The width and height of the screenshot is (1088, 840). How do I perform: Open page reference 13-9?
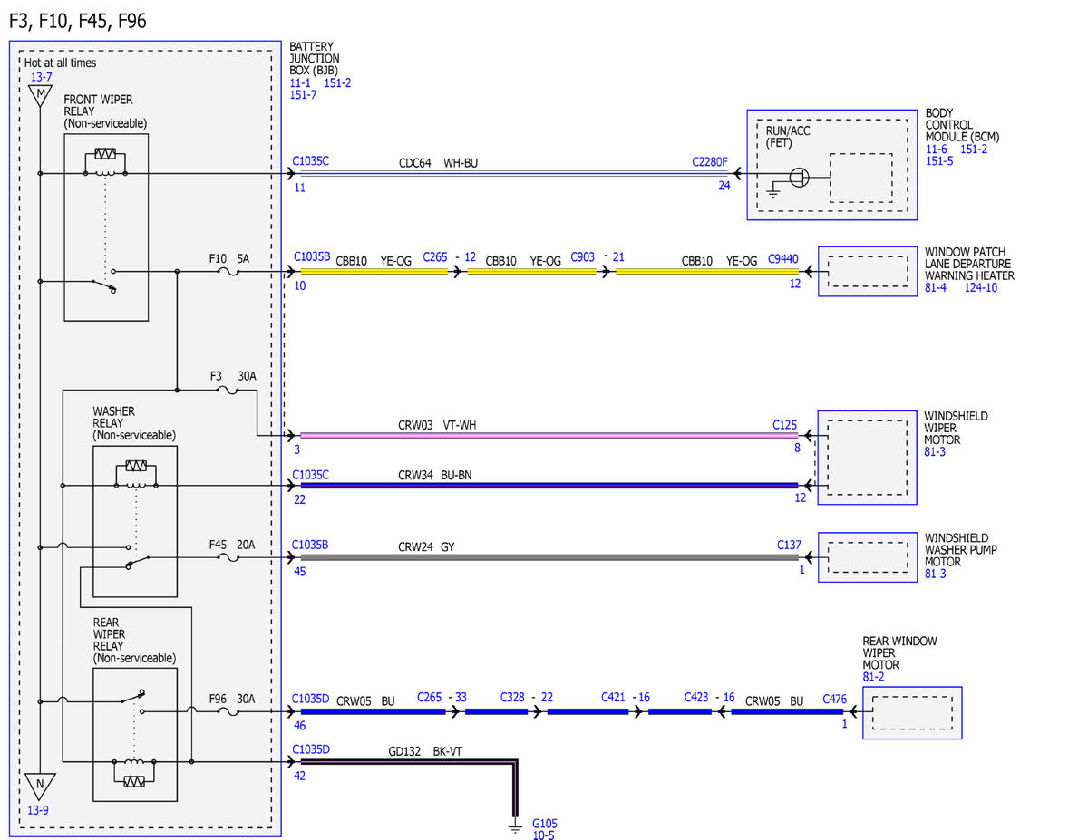[x=36, y=809]
